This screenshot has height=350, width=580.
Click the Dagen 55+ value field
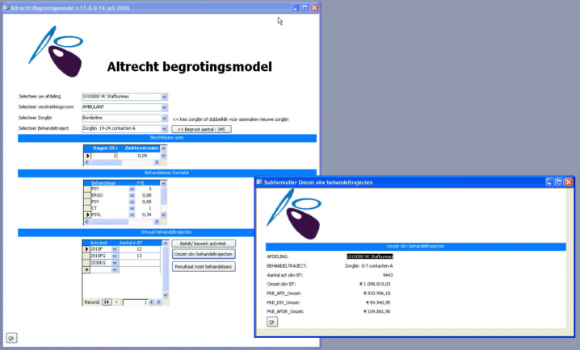pyautogui.click(x=104, y=156)
